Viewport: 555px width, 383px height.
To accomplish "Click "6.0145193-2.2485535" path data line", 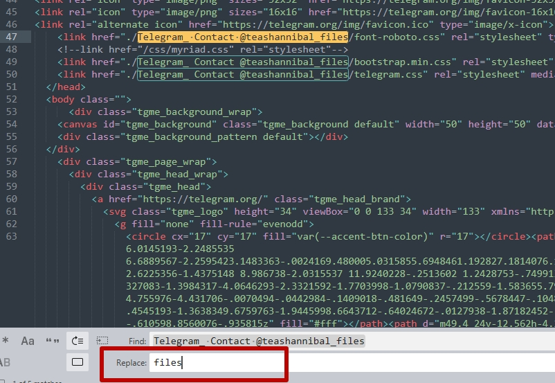I will coord(180,249).
